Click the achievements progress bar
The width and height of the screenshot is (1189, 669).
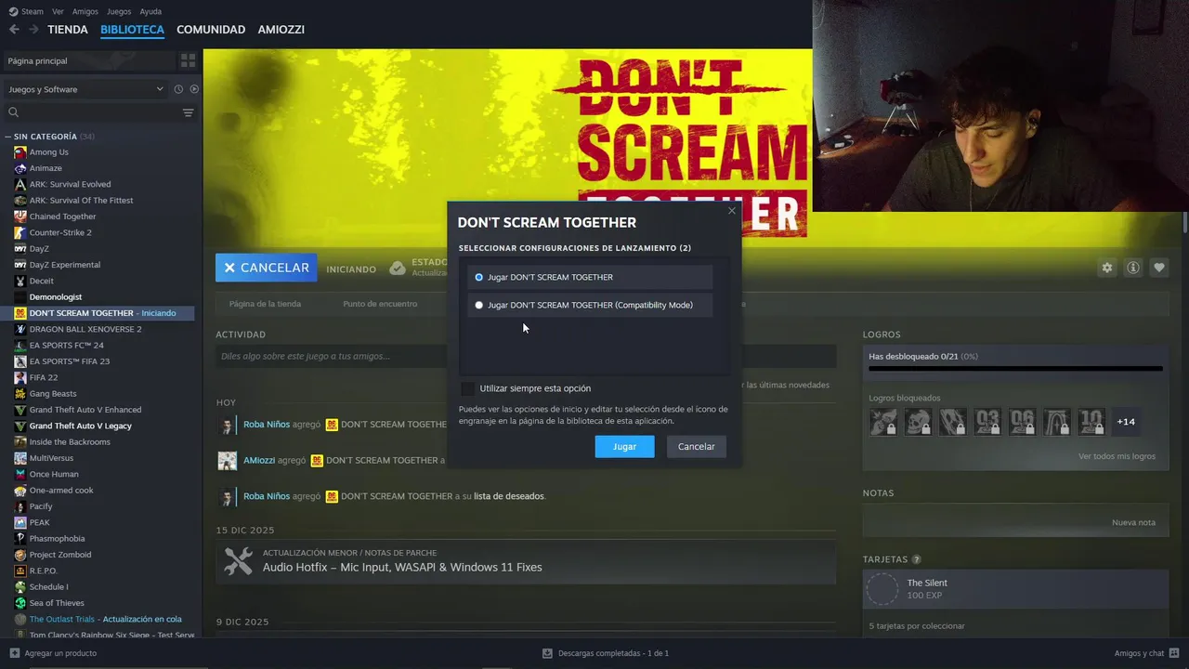(1015, 369)
